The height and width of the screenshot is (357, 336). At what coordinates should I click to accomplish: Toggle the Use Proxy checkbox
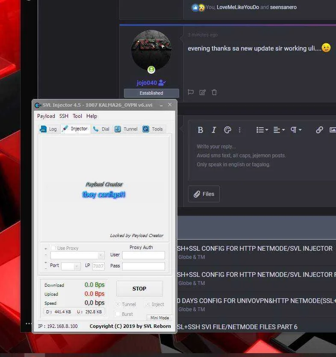(53, 248)
